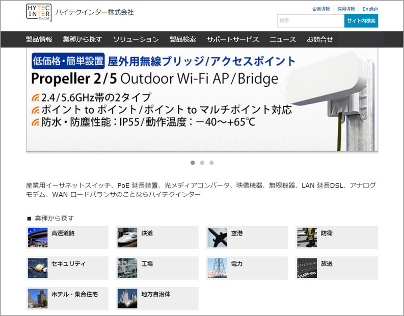This screenshot has height=316, width=404.
Task: Click the 放送 mixing console thumbnail
Action: (x=307, y=268)
